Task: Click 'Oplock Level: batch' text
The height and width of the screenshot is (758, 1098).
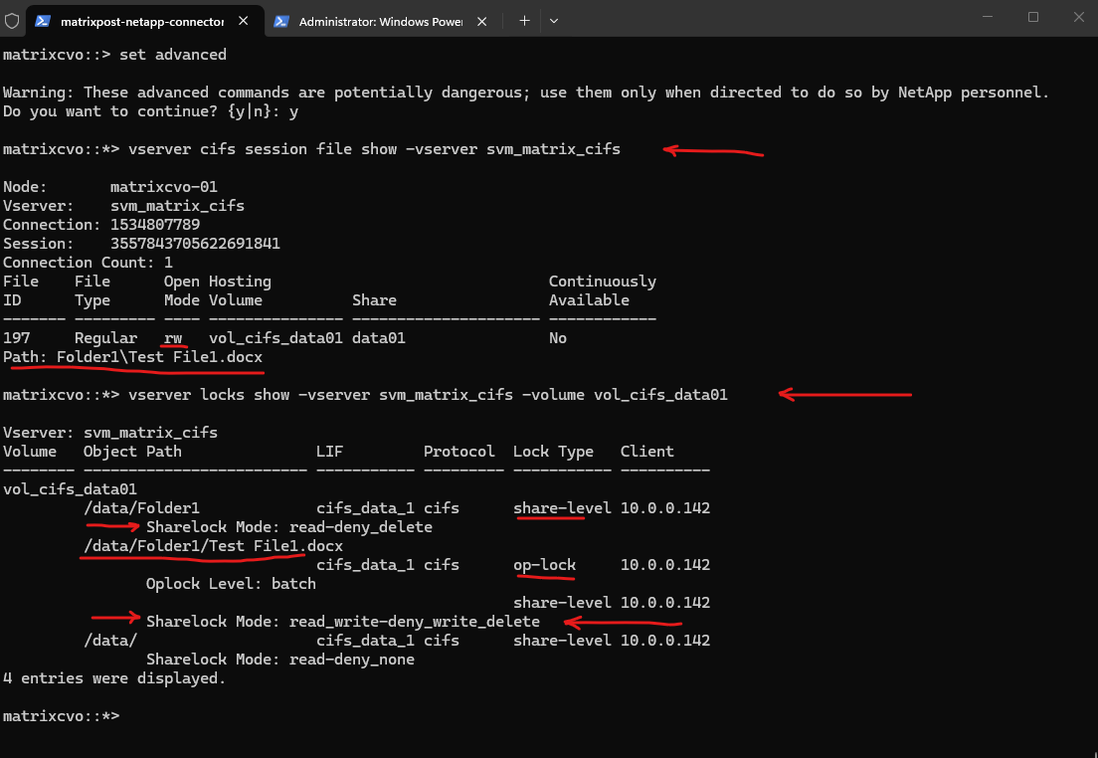Action: (x=231, y=584)
